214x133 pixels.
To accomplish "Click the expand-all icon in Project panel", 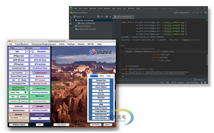I will tap(102, 16).
